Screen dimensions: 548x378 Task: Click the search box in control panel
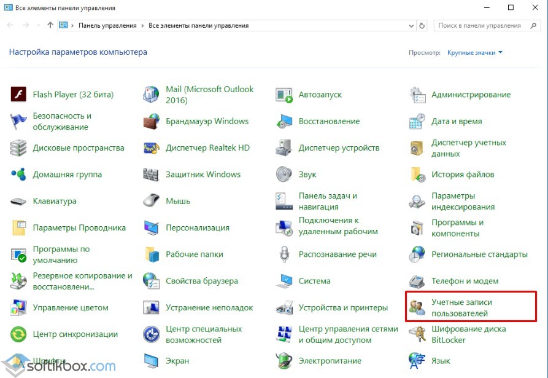click(479, 26)
